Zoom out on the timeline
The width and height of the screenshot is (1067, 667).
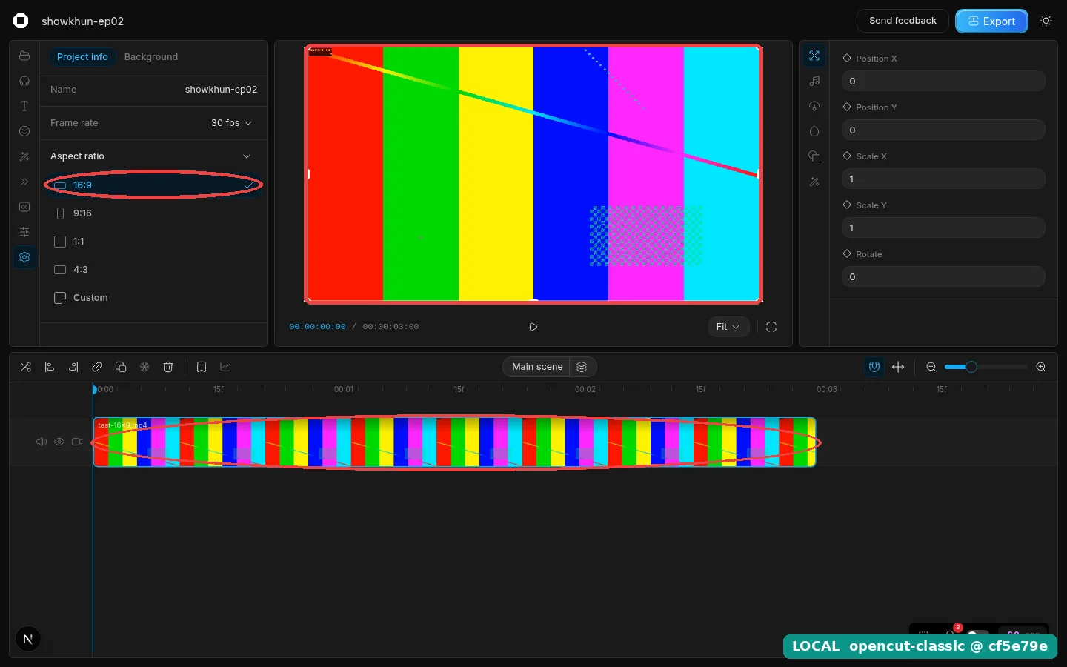point(931,367)
